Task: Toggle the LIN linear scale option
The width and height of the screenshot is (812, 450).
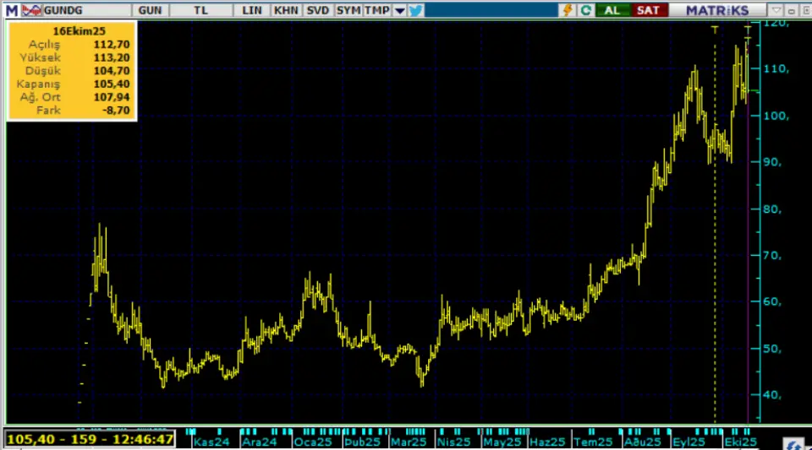Action: (252, 10)
